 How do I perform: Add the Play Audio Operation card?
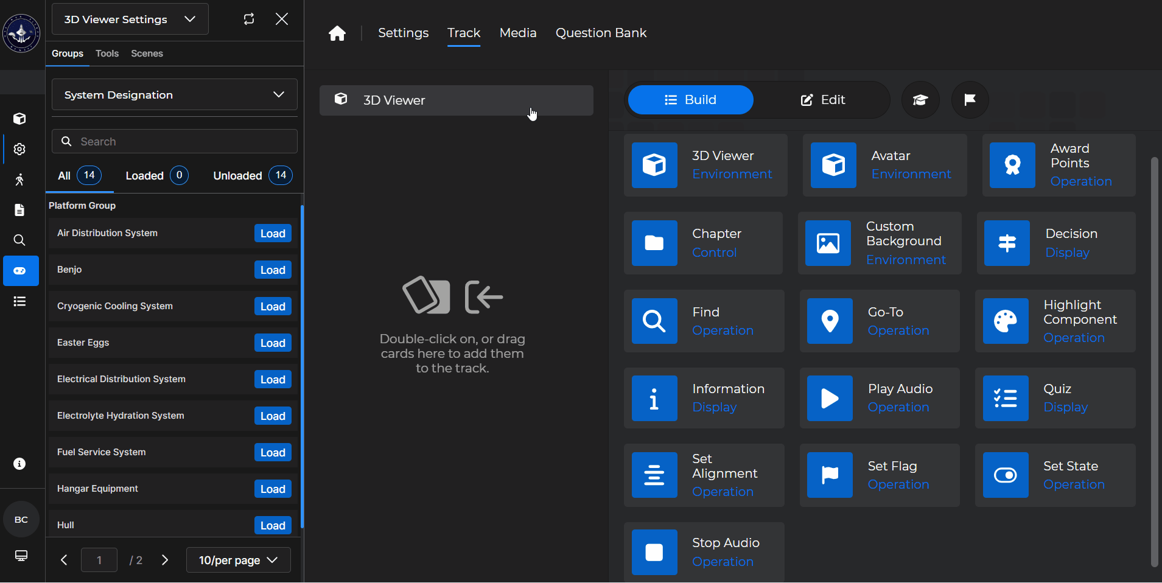[880, 398]
